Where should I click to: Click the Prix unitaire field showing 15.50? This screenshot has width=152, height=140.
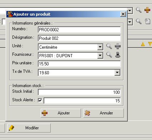point(79,64)
